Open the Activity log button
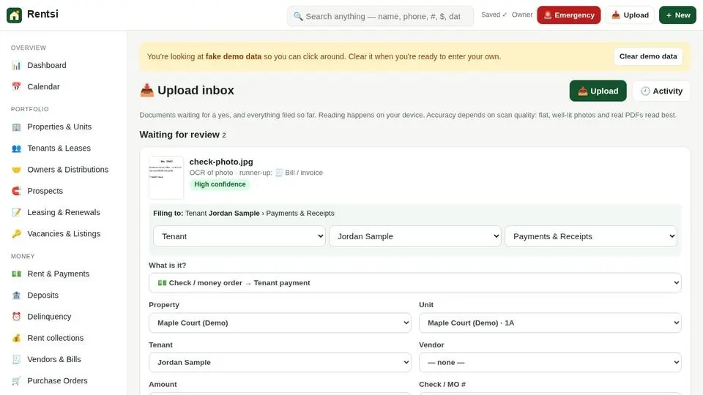703x395 pixels. [x=661, y=91]
